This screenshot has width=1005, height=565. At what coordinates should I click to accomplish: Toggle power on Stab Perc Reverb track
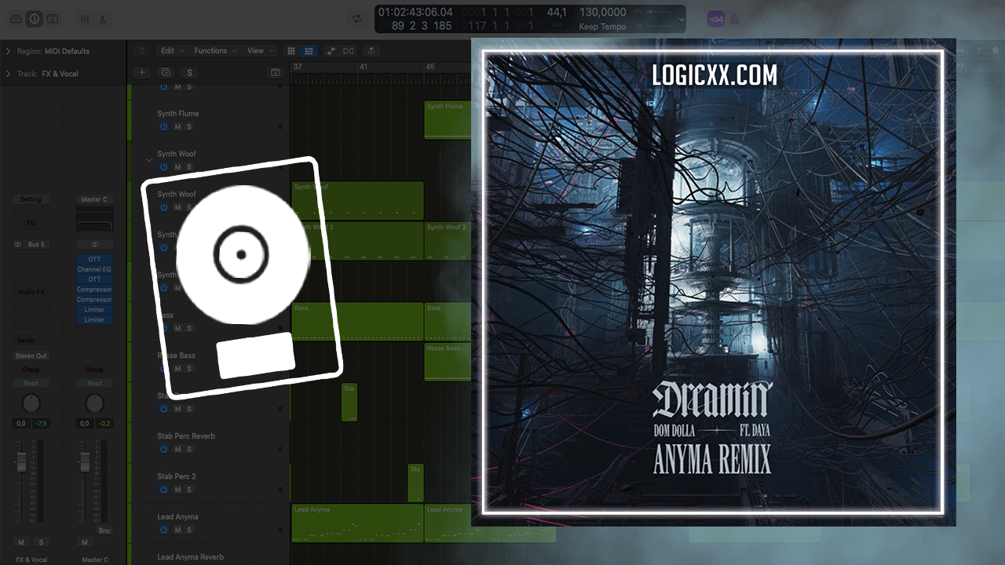click(163, 449)
